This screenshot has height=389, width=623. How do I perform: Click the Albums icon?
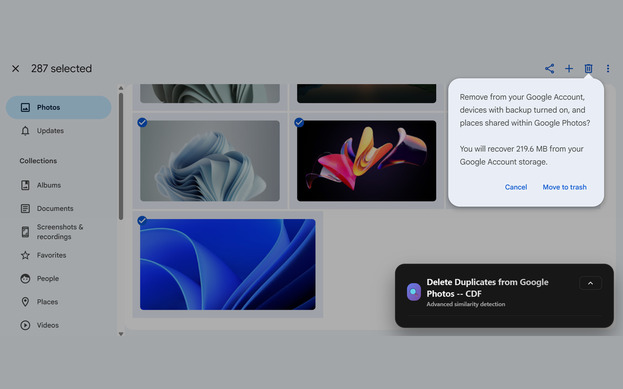coord(25,185)
